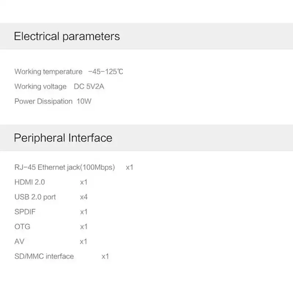Click the Peripheral Interface heading

click(63, 138)
